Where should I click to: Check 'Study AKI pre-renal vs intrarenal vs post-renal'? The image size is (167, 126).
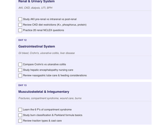tap(20, 19)
